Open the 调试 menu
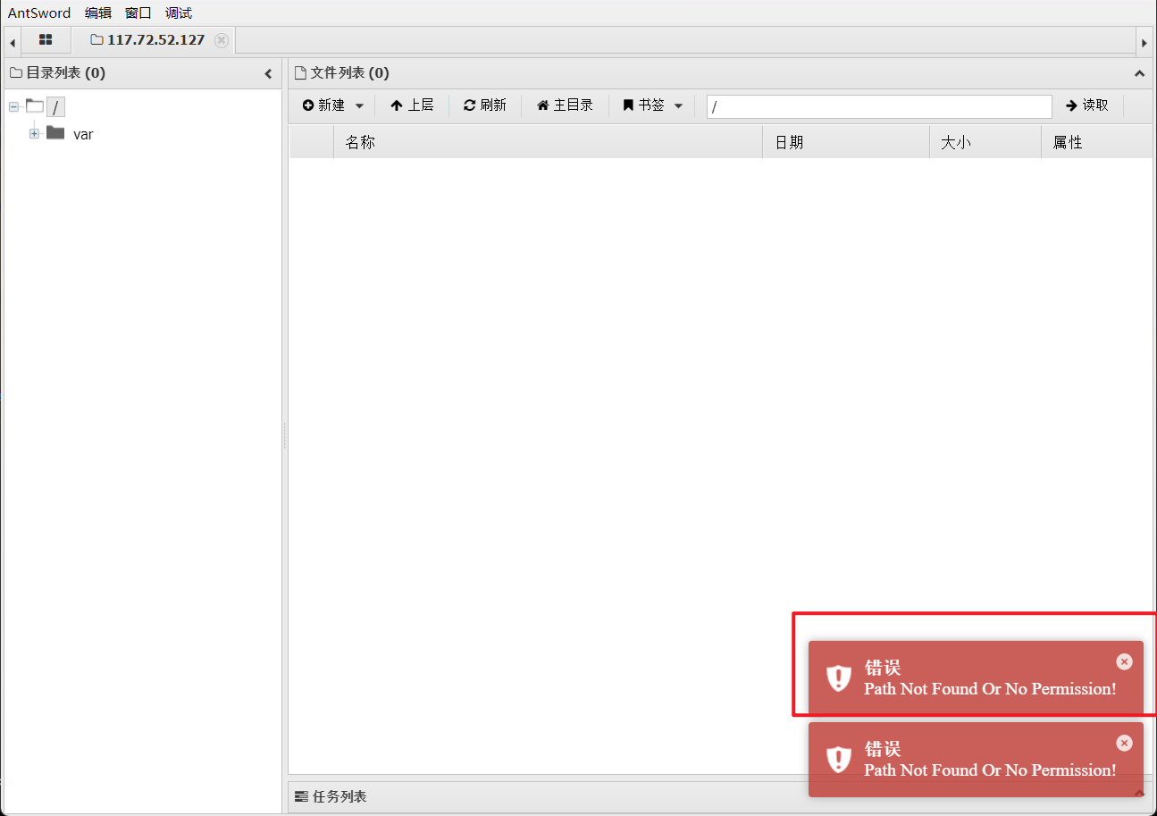Image resolution: width=1157 pixels, height=816 pixels. point(179,13)
